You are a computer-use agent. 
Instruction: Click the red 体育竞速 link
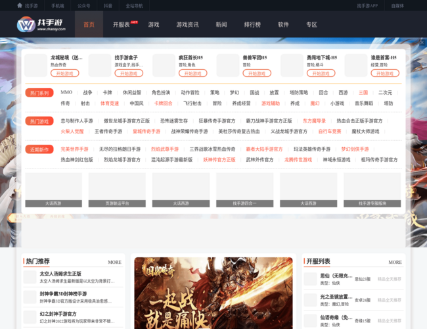tap(110, 103)
